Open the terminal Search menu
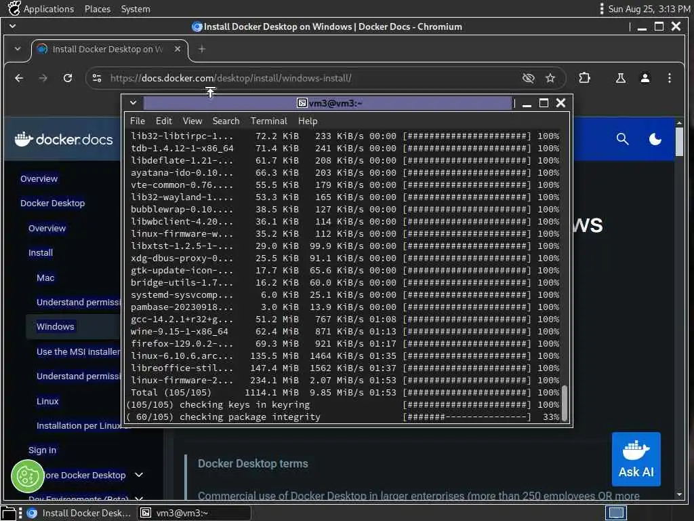 coord(226,121)
